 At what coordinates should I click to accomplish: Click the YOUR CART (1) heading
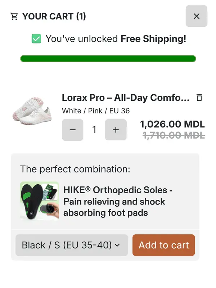[54, 17]
